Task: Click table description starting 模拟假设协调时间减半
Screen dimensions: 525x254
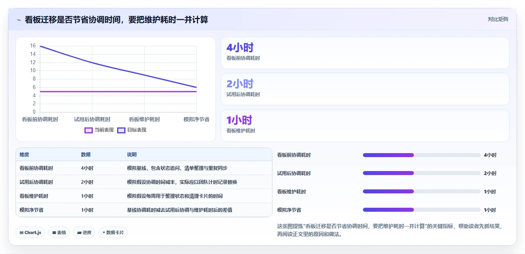Action: pos(182,182)
